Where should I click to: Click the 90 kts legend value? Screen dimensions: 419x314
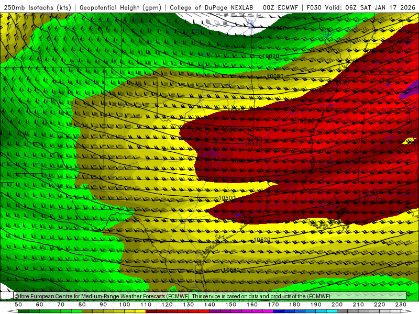[x=103, y=305]
